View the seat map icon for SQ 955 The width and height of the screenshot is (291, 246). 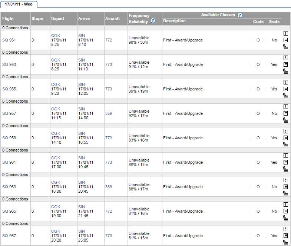(x=286, y=96)
